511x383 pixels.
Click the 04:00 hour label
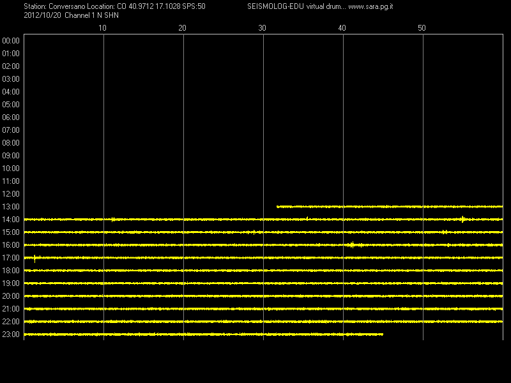click(x=11, y=92)
